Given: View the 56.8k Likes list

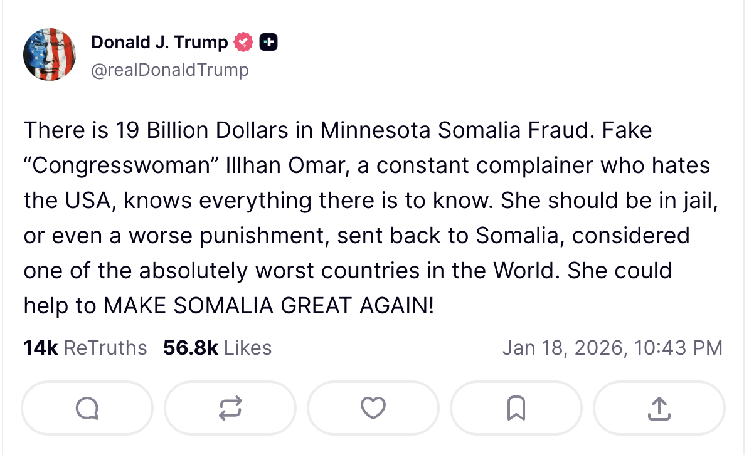Looking at the screenshot, I should point(217,347).
